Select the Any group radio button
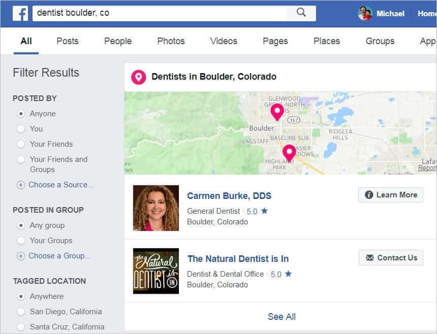The image size is (437, 334). [21, 225]
